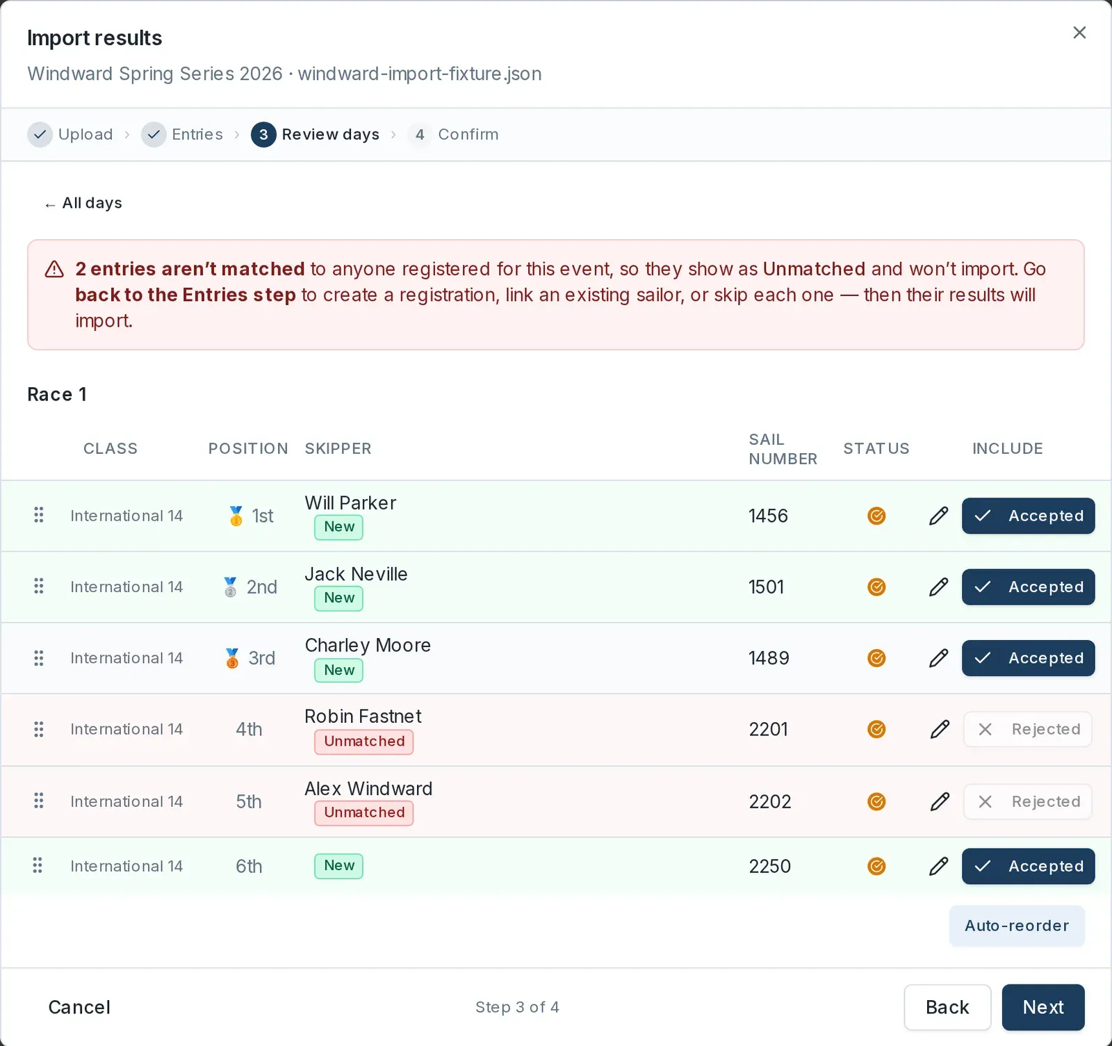
Task: Edit Charley Moore's result with pencil icon
Action: (938, 658)
